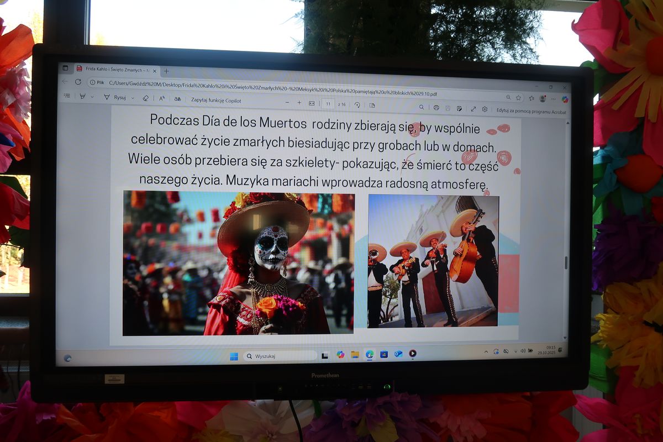This screenshot has height=442, width=663.
Task: Toggle the Rysuj drawing mode
Action: [x=115, y=97]
